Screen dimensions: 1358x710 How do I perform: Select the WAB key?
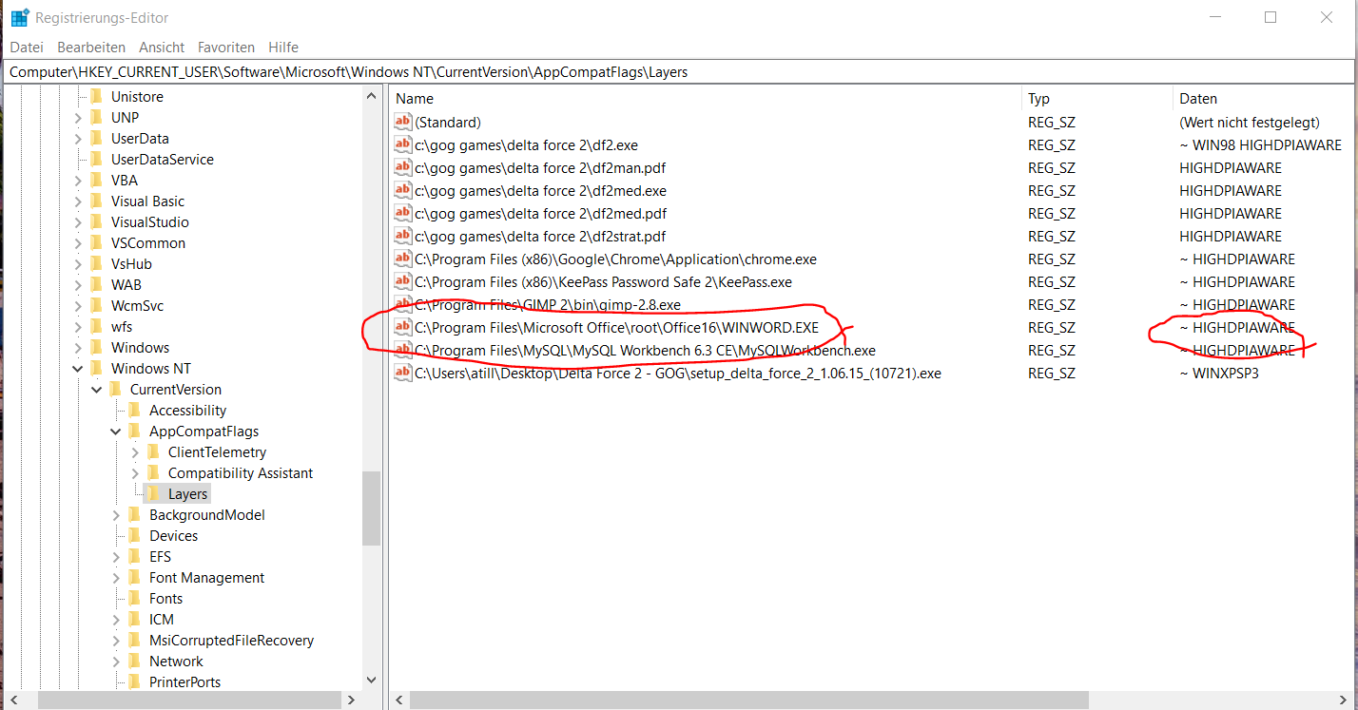pyautogui.click(x=126, y=285)
